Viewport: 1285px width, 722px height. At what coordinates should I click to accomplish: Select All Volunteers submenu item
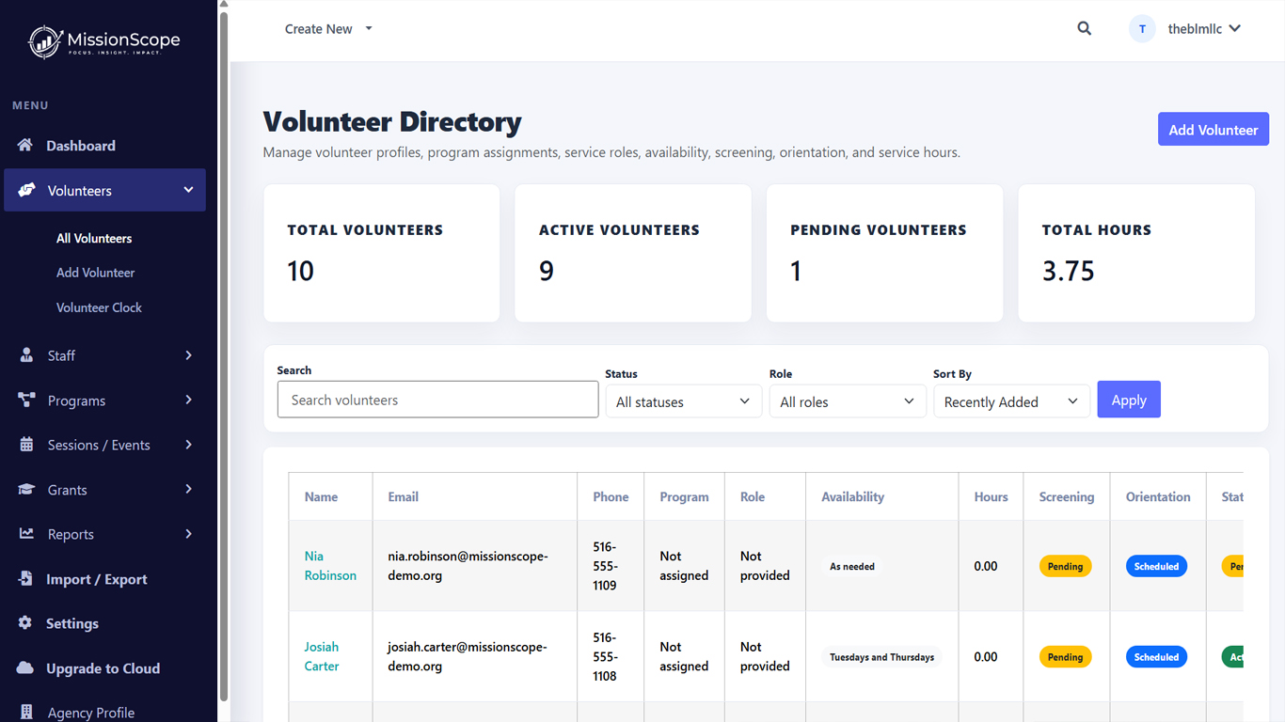(x=94, y=238)
